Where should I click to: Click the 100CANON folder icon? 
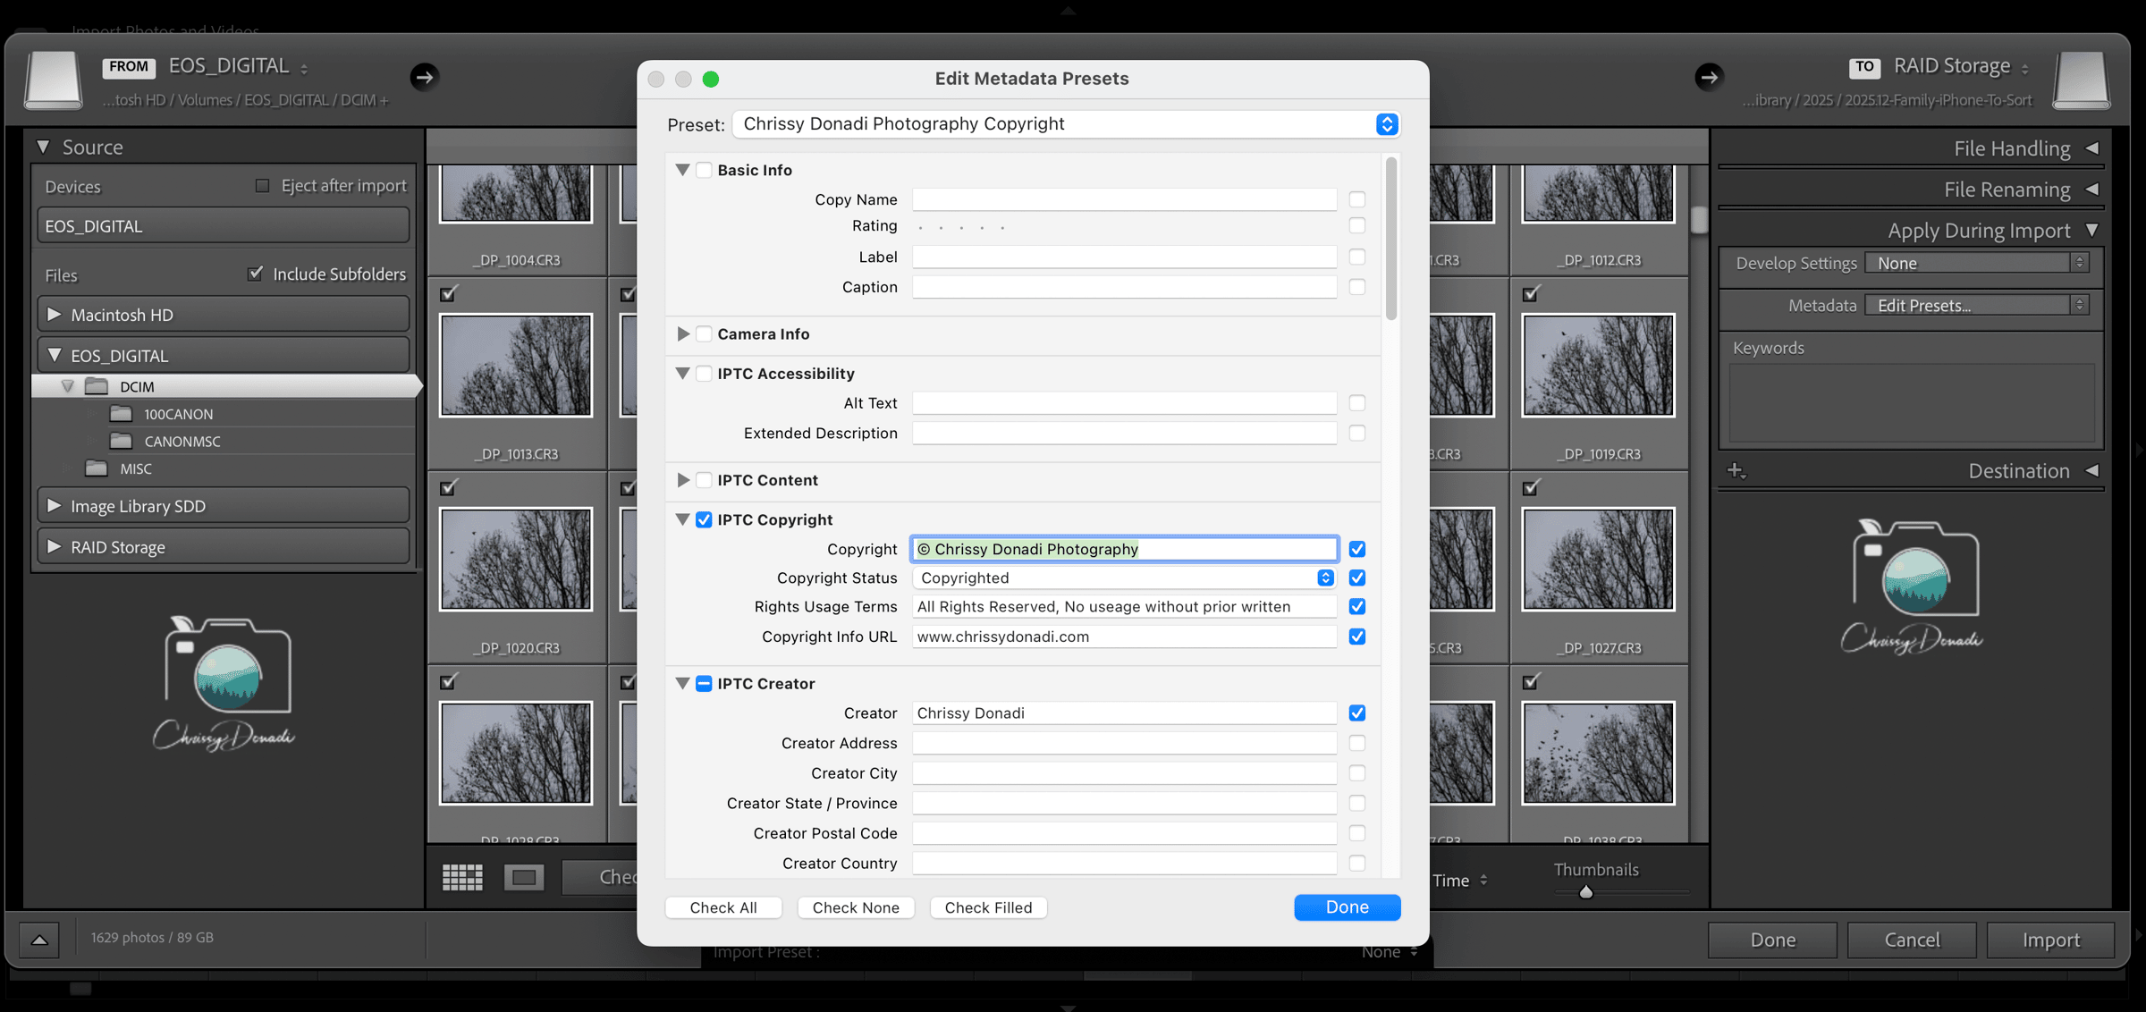point(121,414)
